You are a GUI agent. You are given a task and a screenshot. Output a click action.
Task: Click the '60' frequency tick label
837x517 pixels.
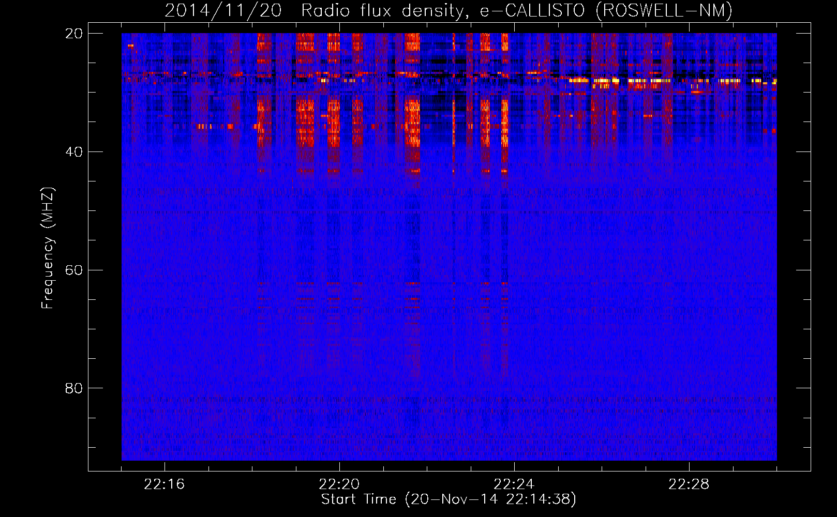point(74,270)
